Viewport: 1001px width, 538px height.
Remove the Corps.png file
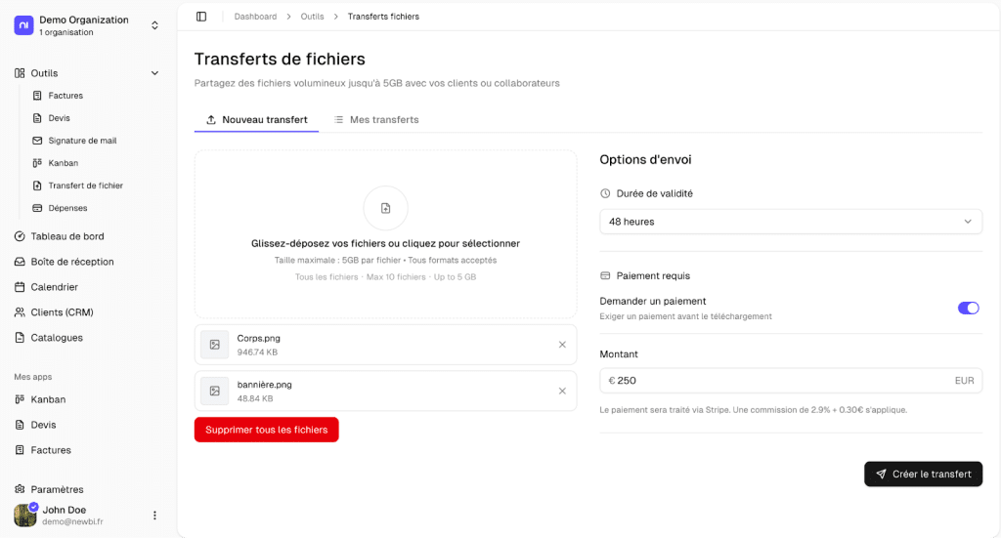(x=562, y=345)
